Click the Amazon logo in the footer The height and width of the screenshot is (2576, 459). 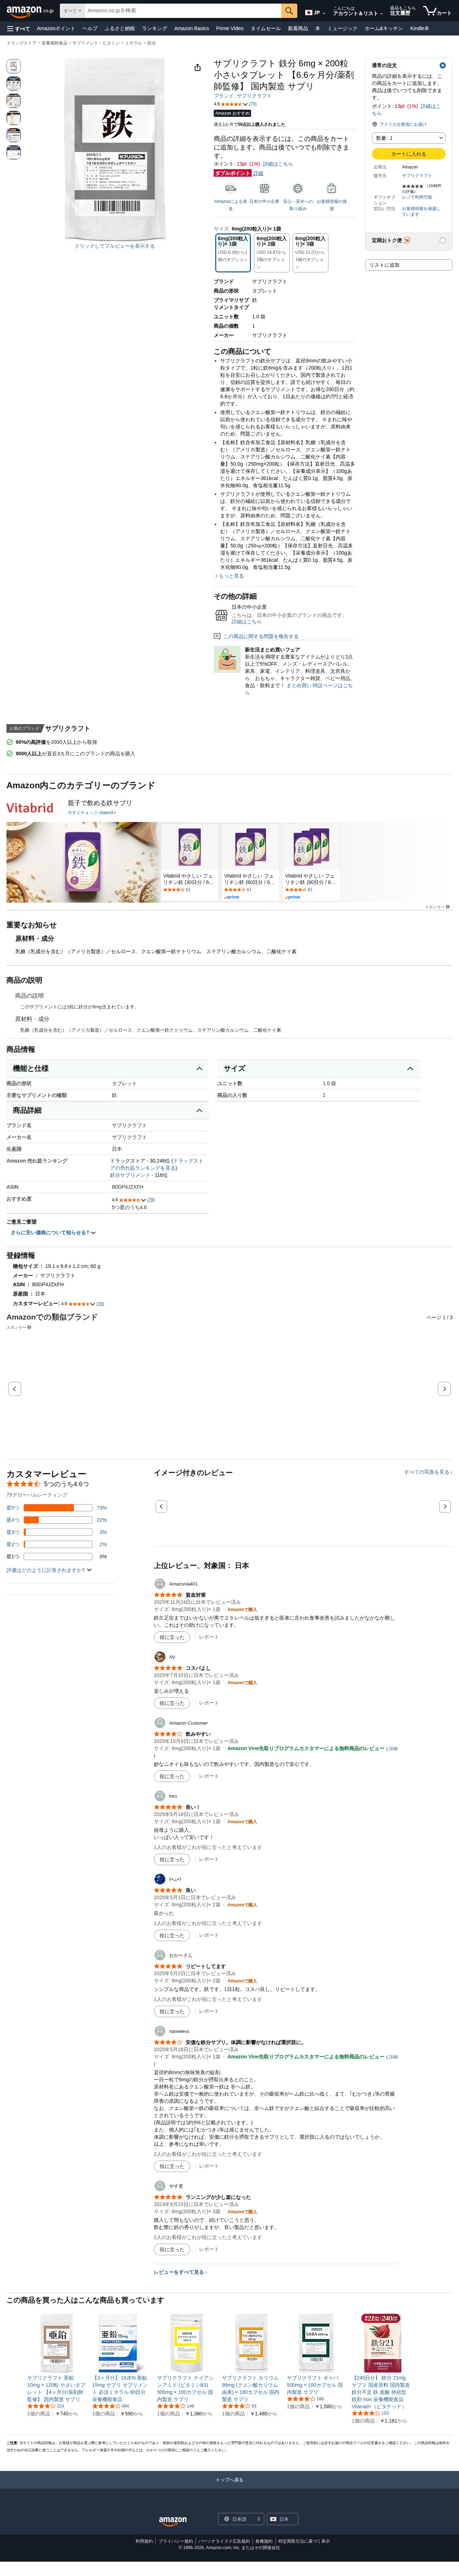click(x=173, y=2521)
